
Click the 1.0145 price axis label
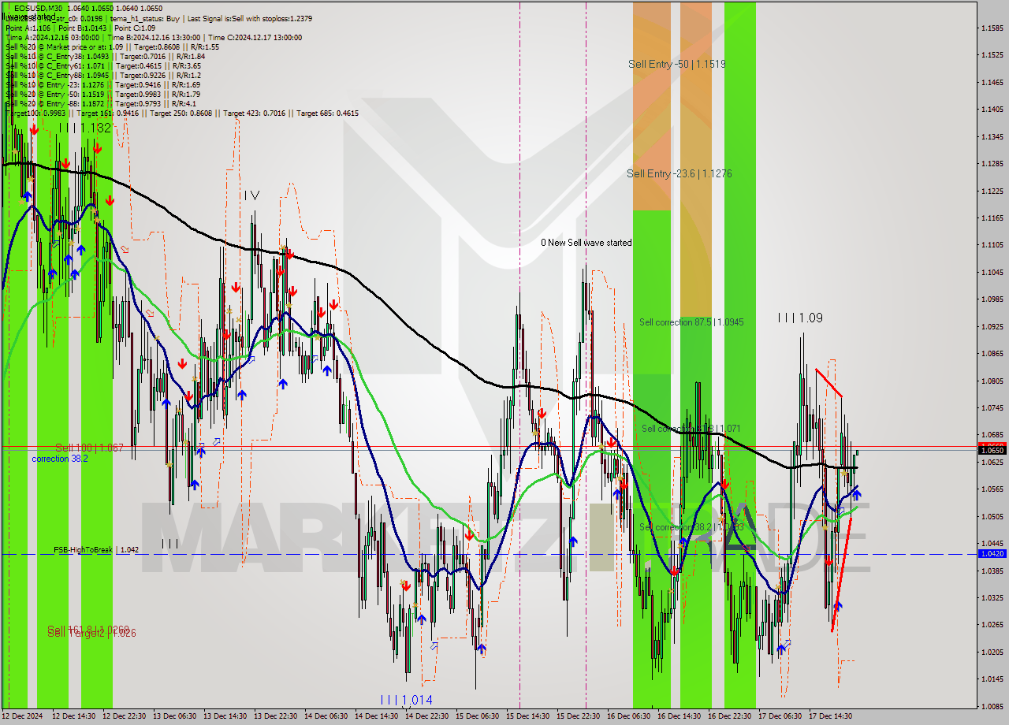[x=992, y=679]
